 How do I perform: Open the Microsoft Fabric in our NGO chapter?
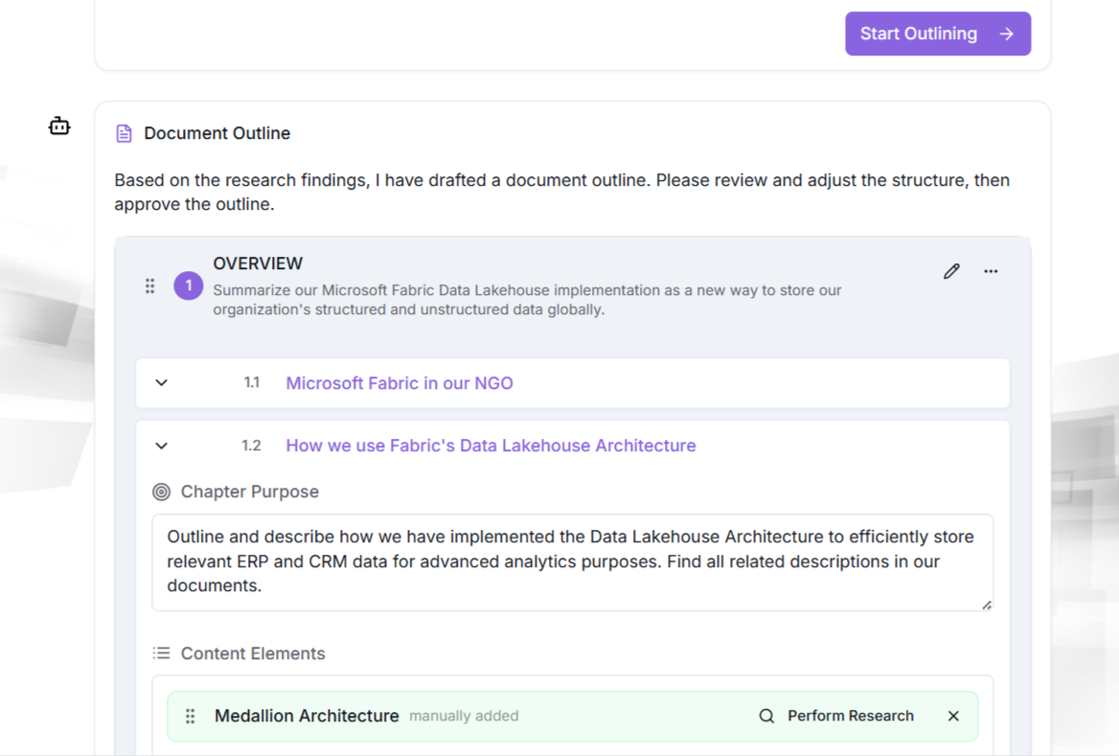tap(399, 383)
